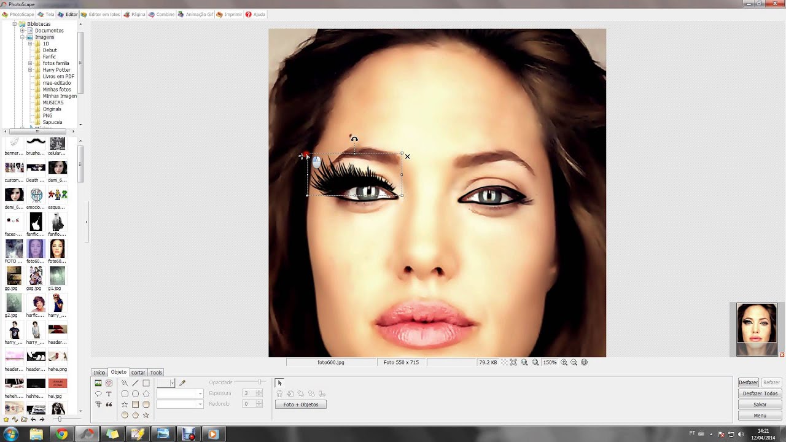Open the object color dropdown arrow
The width and height of the screenshot is (786, 442).
172,383
